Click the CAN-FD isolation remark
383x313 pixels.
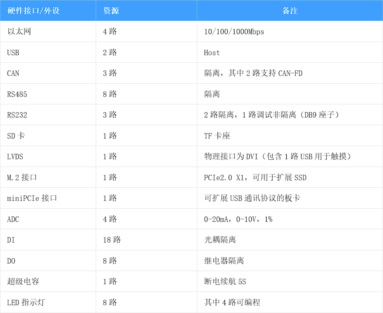point(253,73)
